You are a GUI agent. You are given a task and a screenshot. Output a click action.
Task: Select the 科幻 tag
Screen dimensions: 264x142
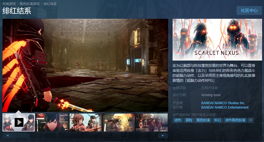coord(217,120)
